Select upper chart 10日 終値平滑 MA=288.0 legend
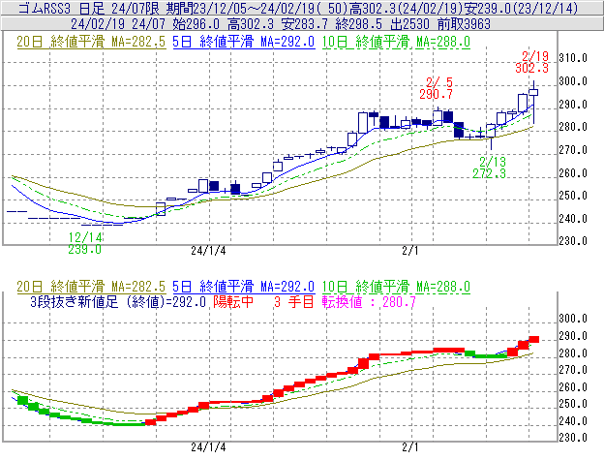Image resolution: width=604 pixels, height=460 pixels. click(396, 42)
